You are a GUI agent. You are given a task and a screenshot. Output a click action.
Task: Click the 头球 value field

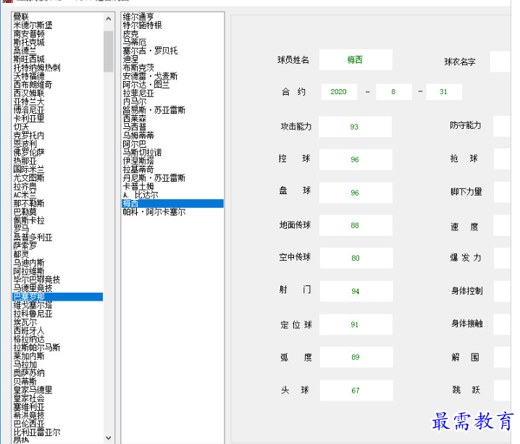click(356, 390)
